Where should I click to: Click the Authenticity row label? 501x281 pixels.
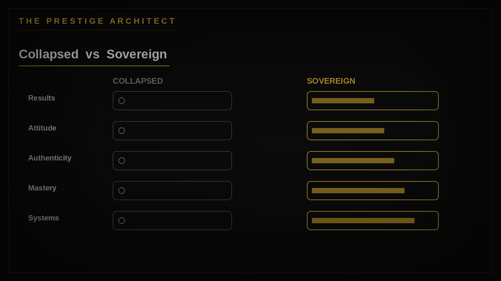(50, 158)
